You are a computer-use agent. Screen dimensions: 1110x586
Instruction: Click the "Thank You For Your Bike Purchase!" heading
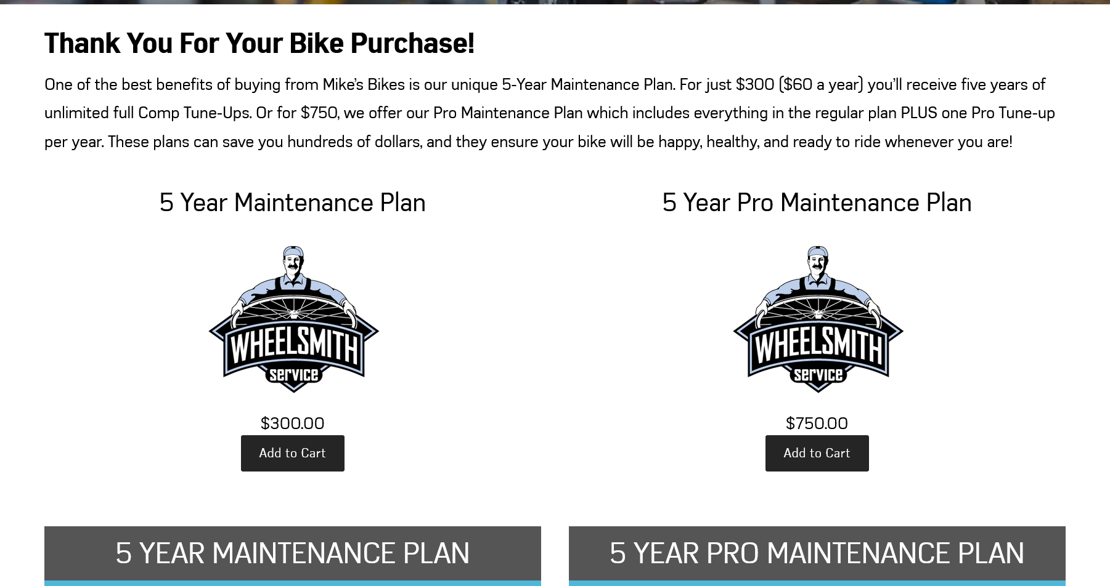pos(259,43)
